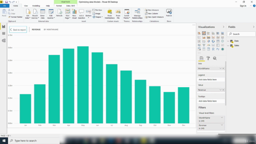Import more visuals via ellipsis under gallery
Image resolution: width=256 pixels, height=144 pixels.
point(199,53)
